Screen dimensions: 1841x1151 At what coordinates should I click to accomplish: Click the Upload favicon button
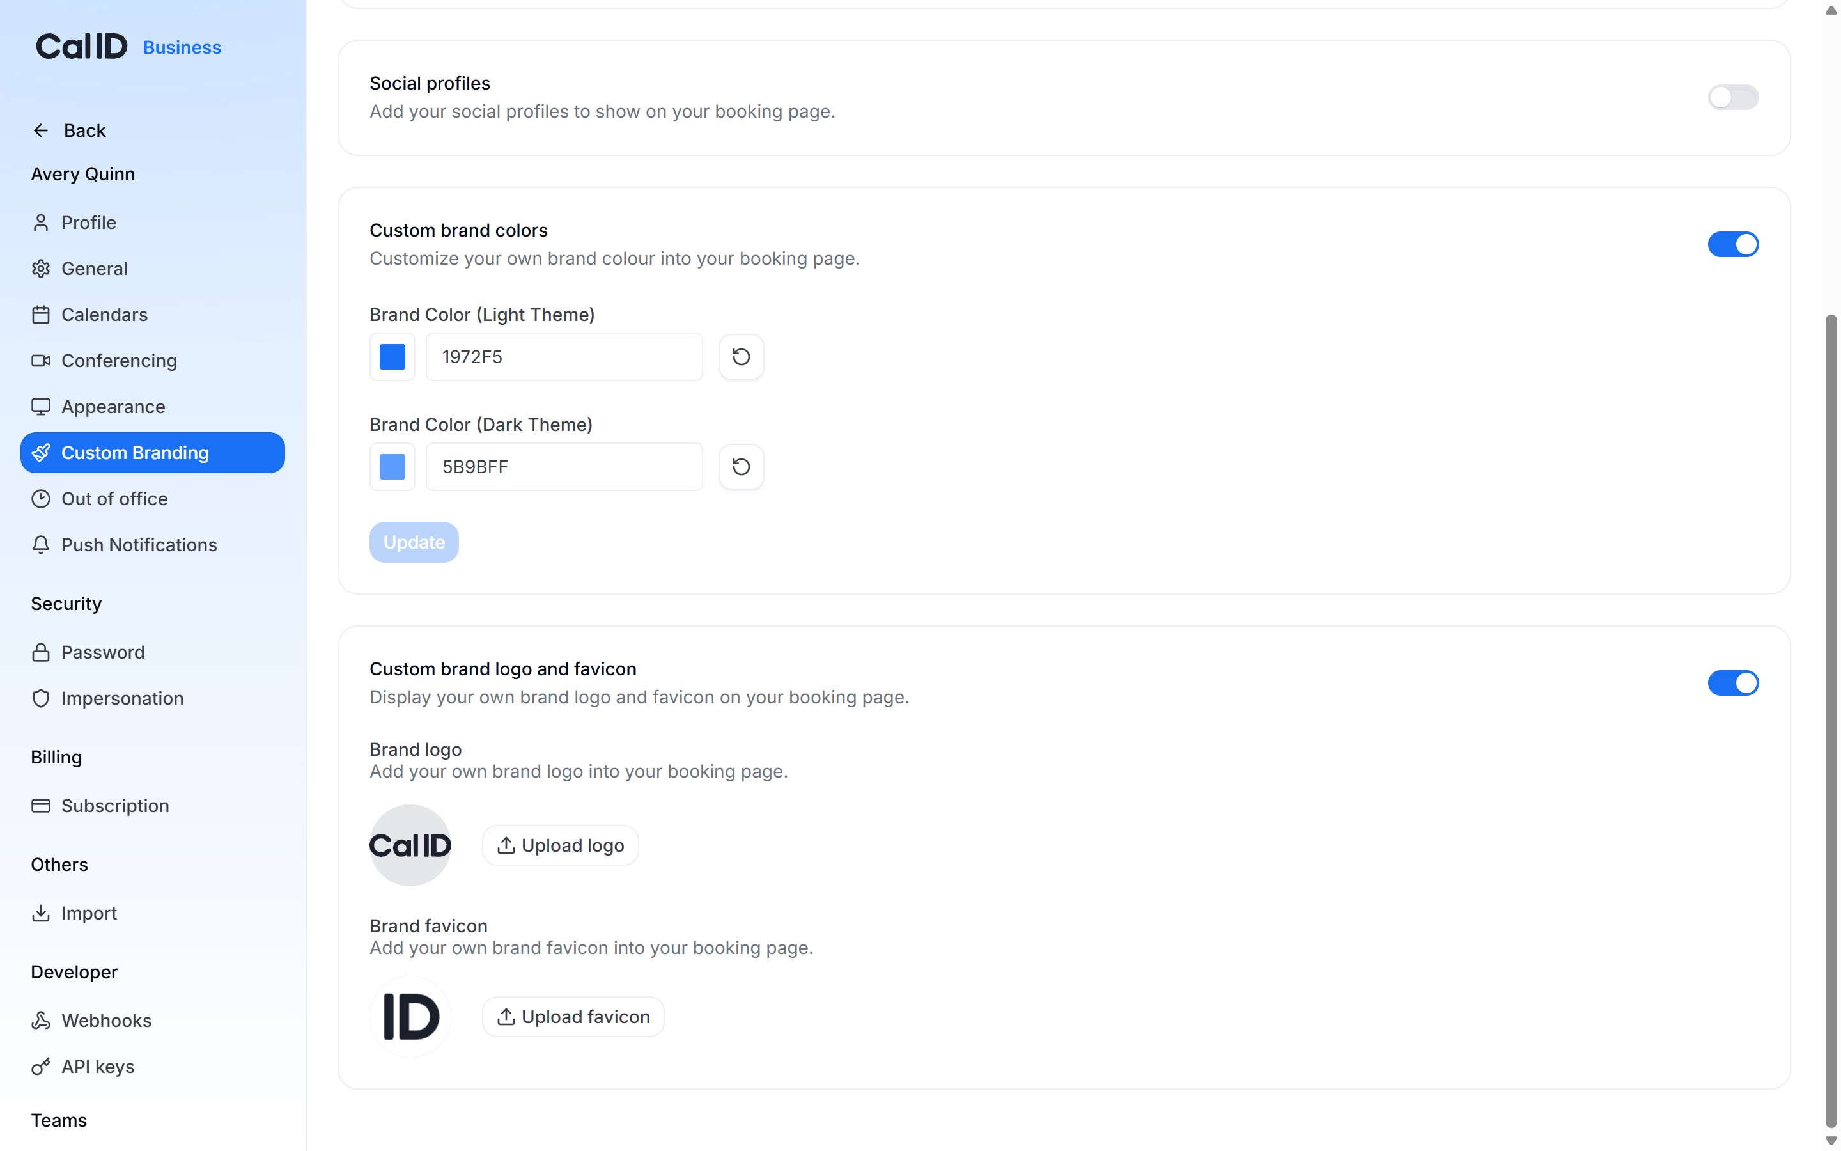[573, 1016]
